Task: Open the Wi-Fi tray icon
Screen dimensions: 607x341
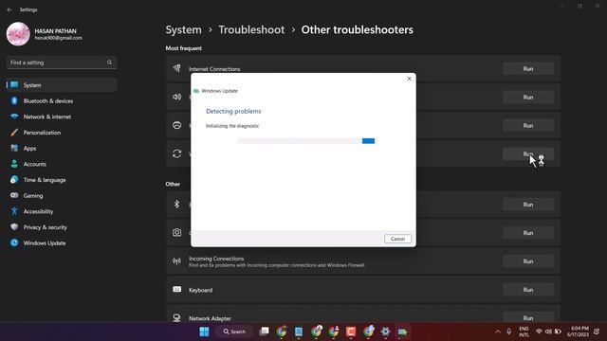Action: point(539,332)
